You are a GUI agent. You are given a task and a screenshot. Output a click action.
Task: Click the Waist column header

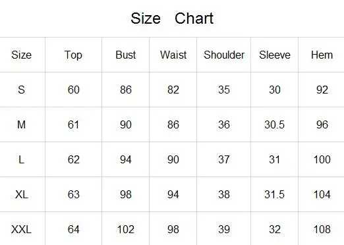(x=173, y=55)
